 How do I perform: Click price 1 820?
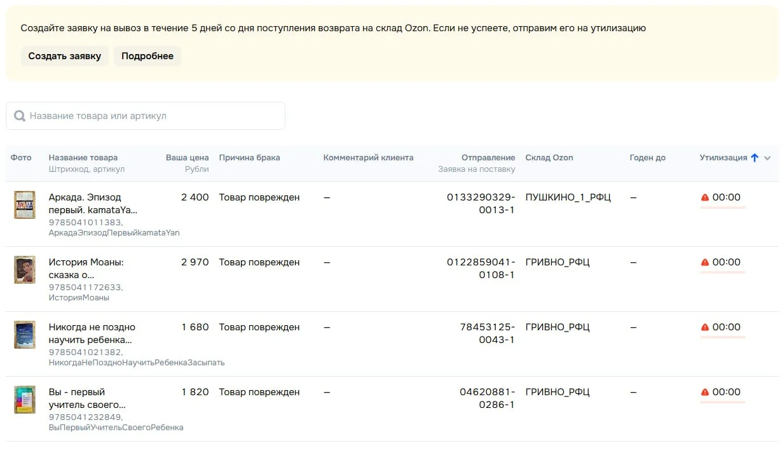tap(195, 392)
